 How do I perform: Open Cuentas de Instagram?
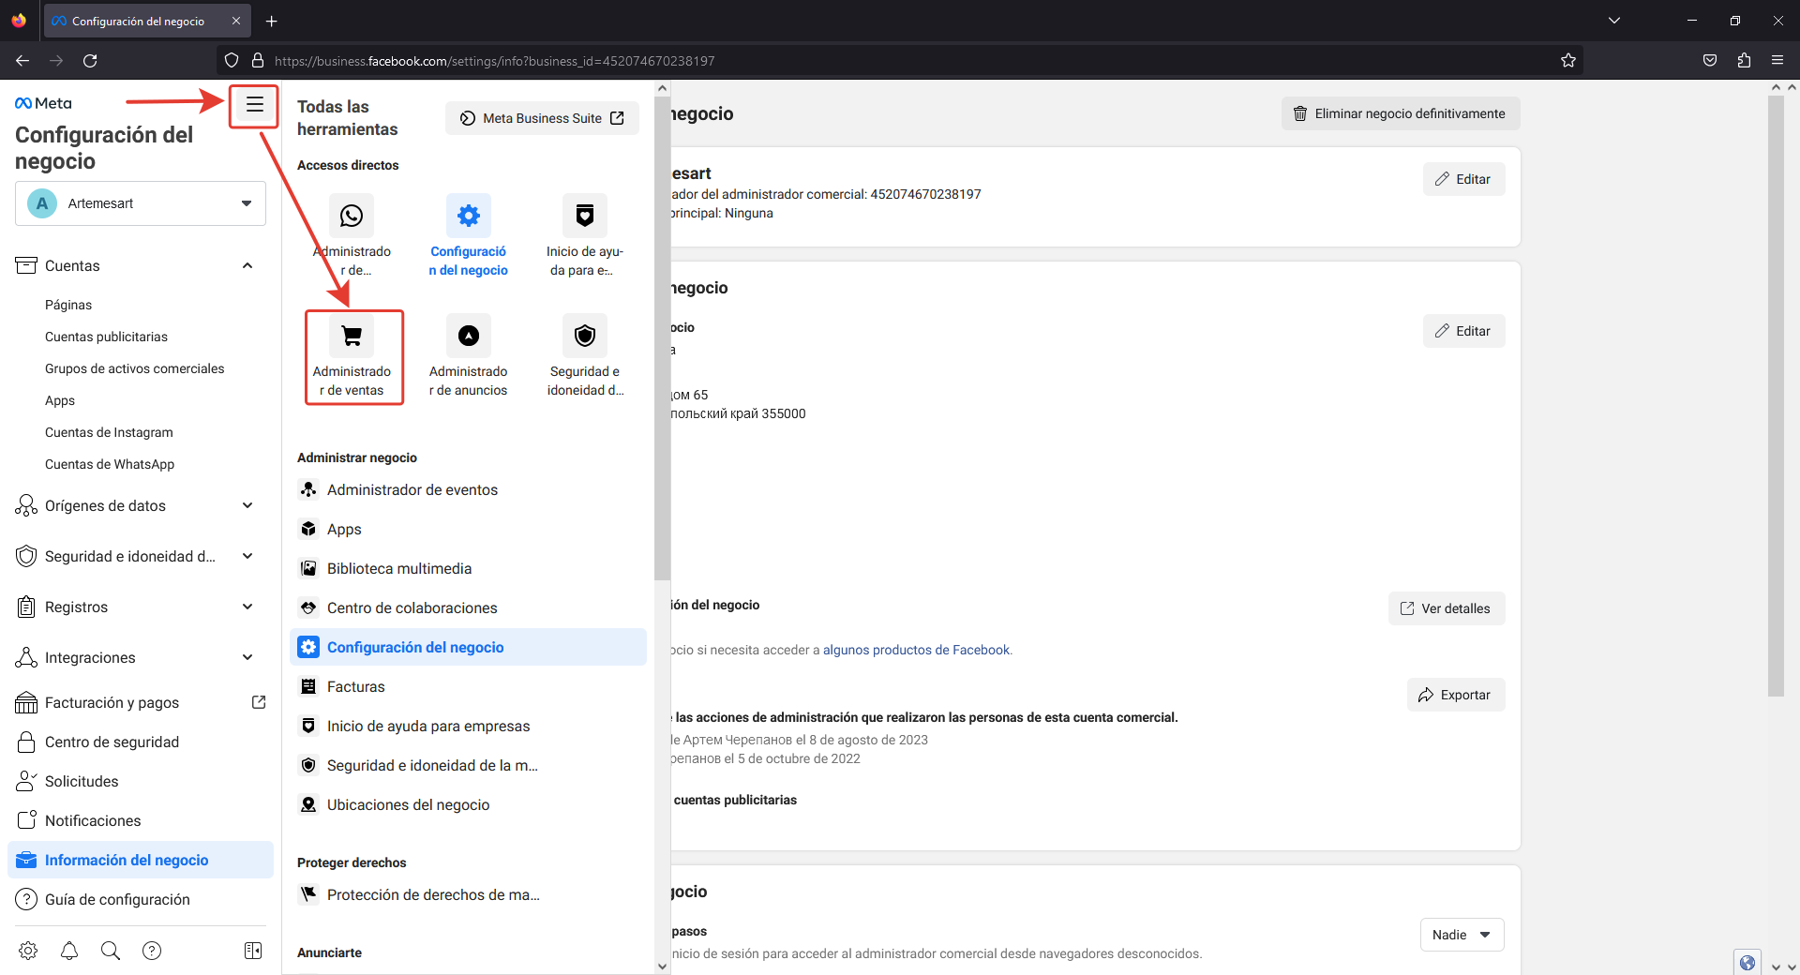(109, 432)
